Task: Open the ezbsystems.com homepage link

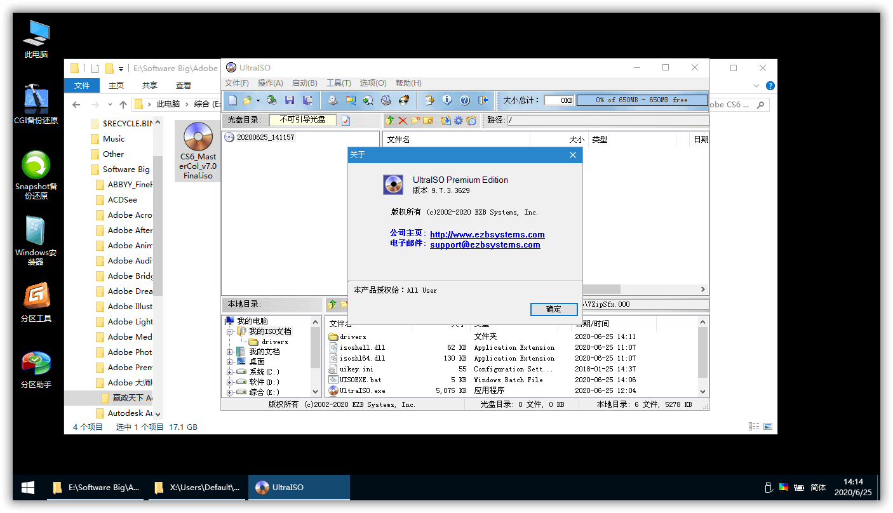Action: 487,234
